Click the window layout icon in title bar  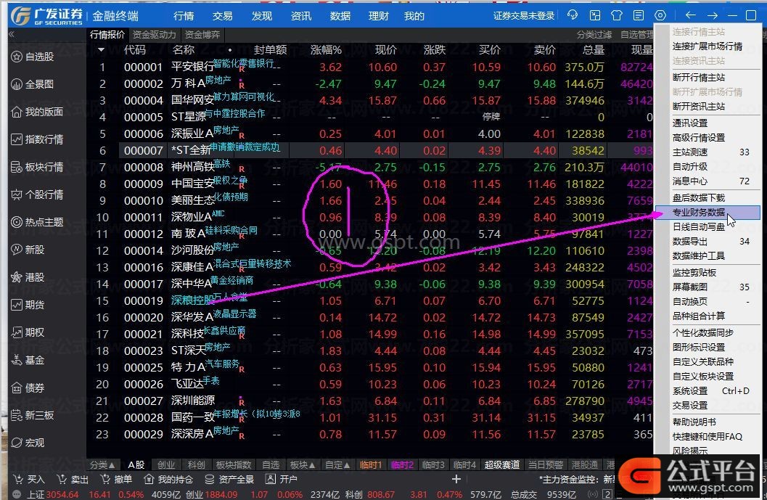(594, 16)
